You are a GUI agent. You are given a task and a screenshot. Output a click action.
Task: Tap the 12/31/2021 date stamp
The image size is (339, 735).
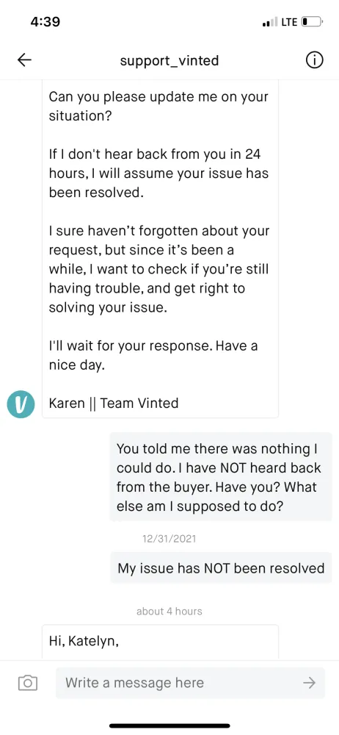(x=169, y=539)
